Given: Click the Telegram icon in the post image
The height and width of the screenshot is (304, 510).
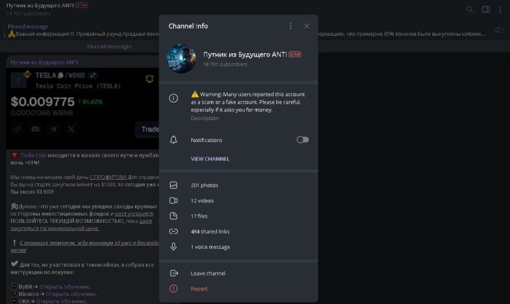Looking at the screenshot, I should (x=53, y=129).
